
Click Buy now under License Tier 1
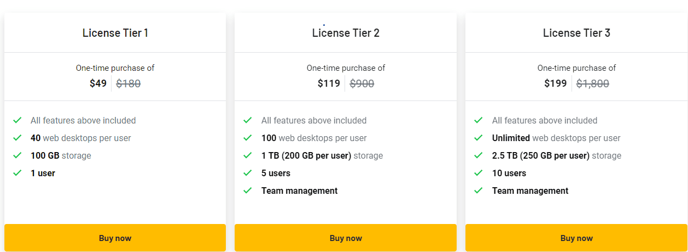(x=115, y=238)
